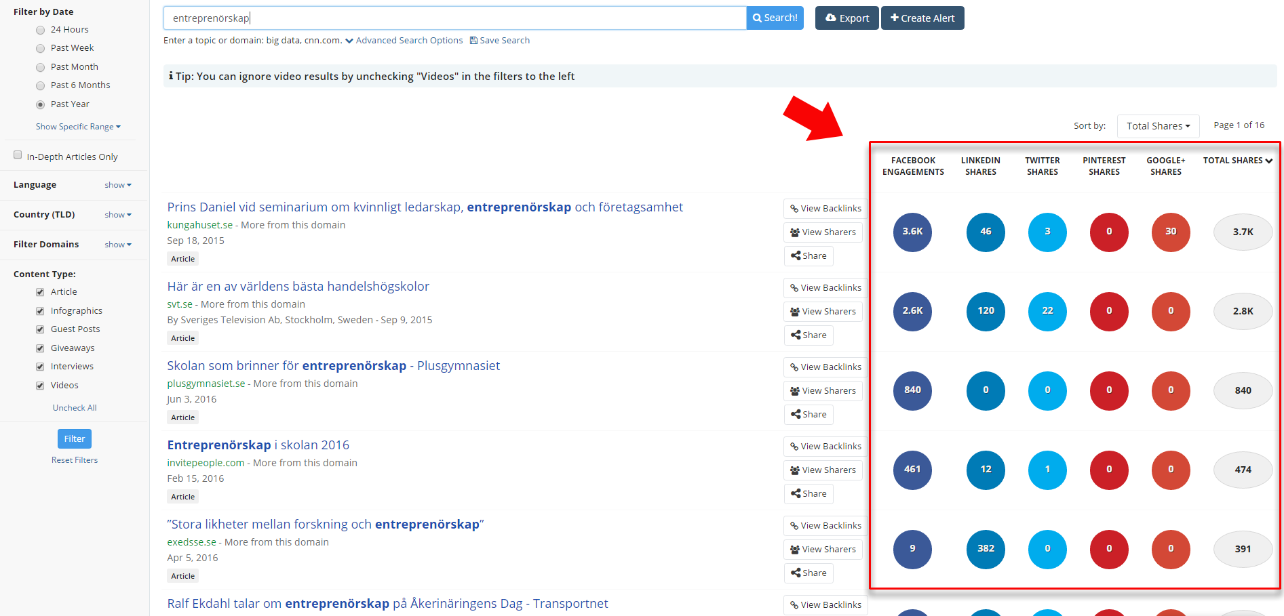The width and height of the screenshot is (1284, 616).
Task: Click the Share button for Plusgymnasiet article
Action: [x=809, y=415]
